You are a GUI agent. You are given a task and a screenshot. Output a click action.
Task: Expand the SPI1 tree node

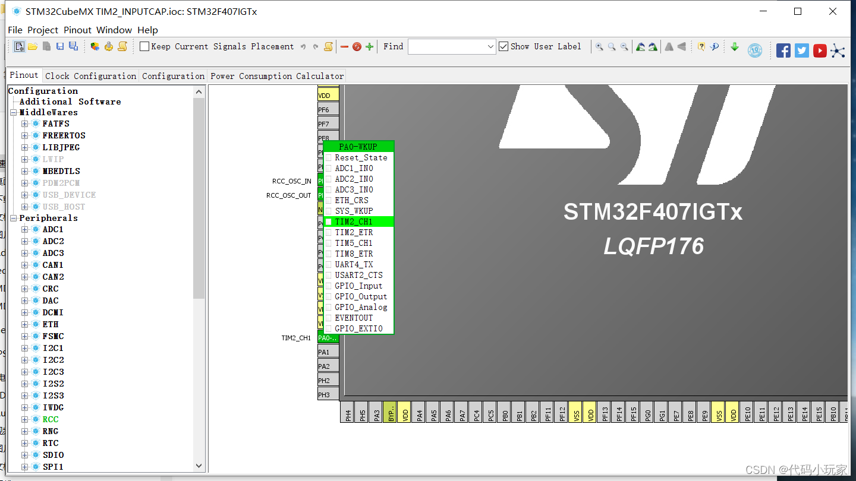pos(25,467)
